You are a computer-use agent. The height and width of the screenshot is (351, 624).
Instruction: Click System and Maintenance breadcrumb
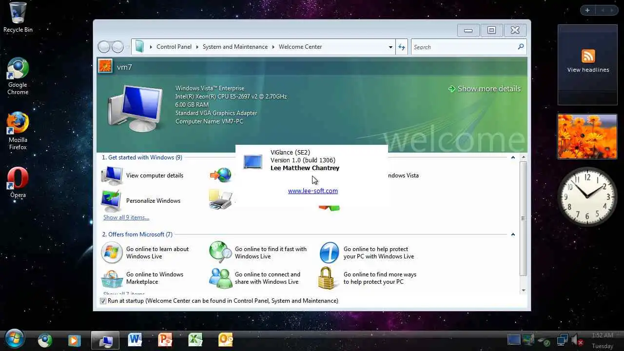235,47
